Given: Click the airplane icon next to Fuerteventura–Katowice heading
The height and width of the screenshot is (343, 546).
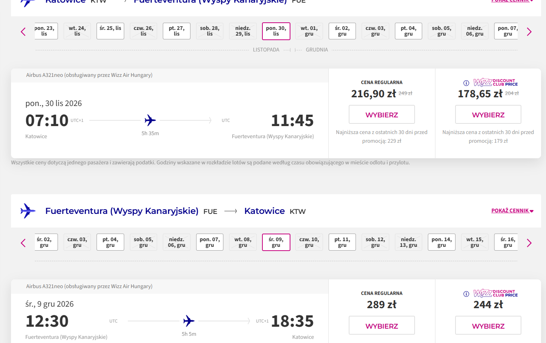Looking at the screenshot, I should (x=28, y=211).
